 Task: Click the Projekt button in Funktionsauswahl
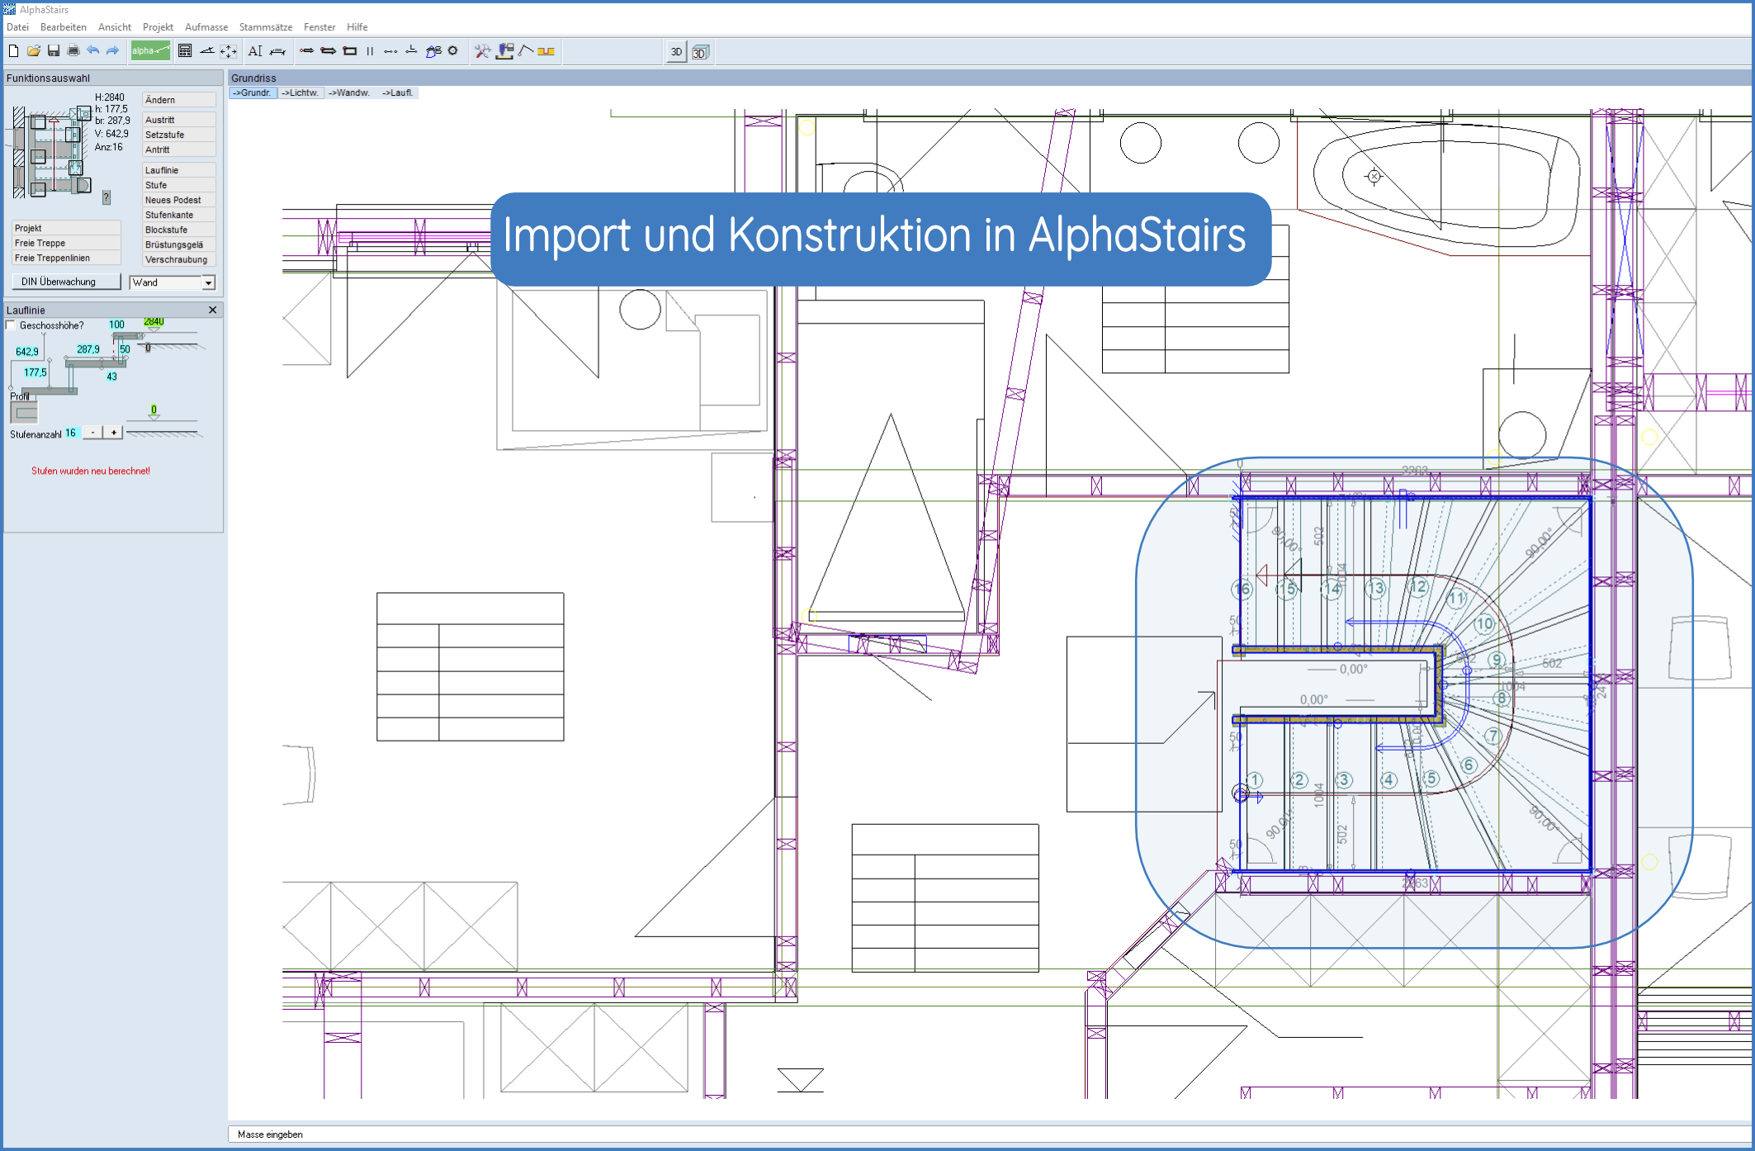(x=66, y=228)
